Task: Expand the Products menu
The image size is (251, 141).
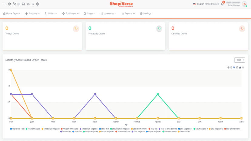Action: (32, 14)
